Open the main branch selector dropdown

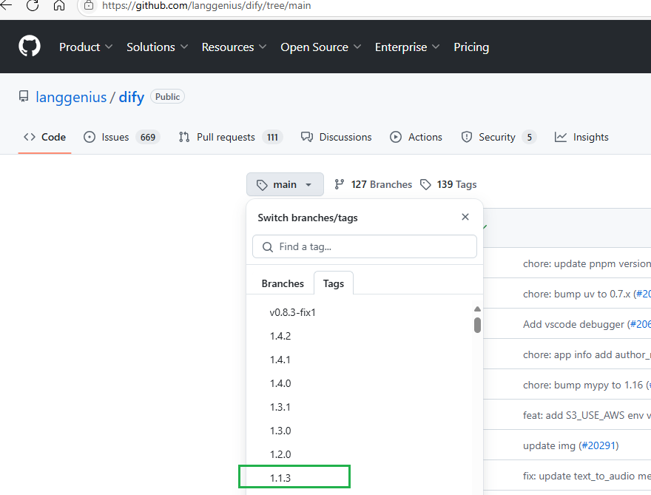(285, 184)
